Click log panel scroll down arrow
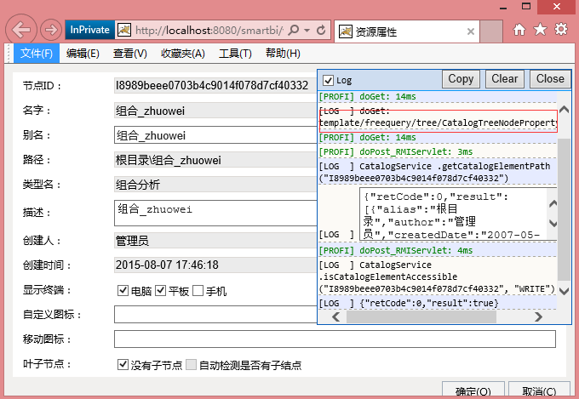The image size is (579, 399). (564, 291)
